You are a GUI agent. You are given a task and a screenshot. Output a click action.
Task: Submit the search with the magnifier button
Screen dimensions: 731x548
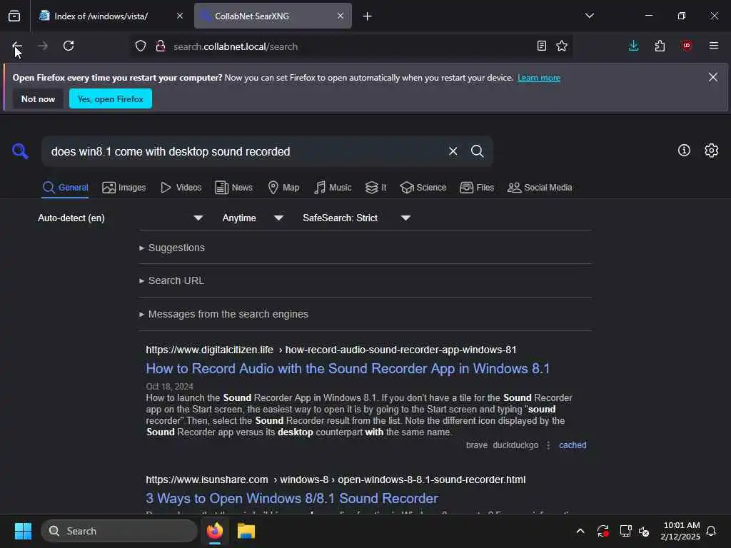(x=477, y=151)
